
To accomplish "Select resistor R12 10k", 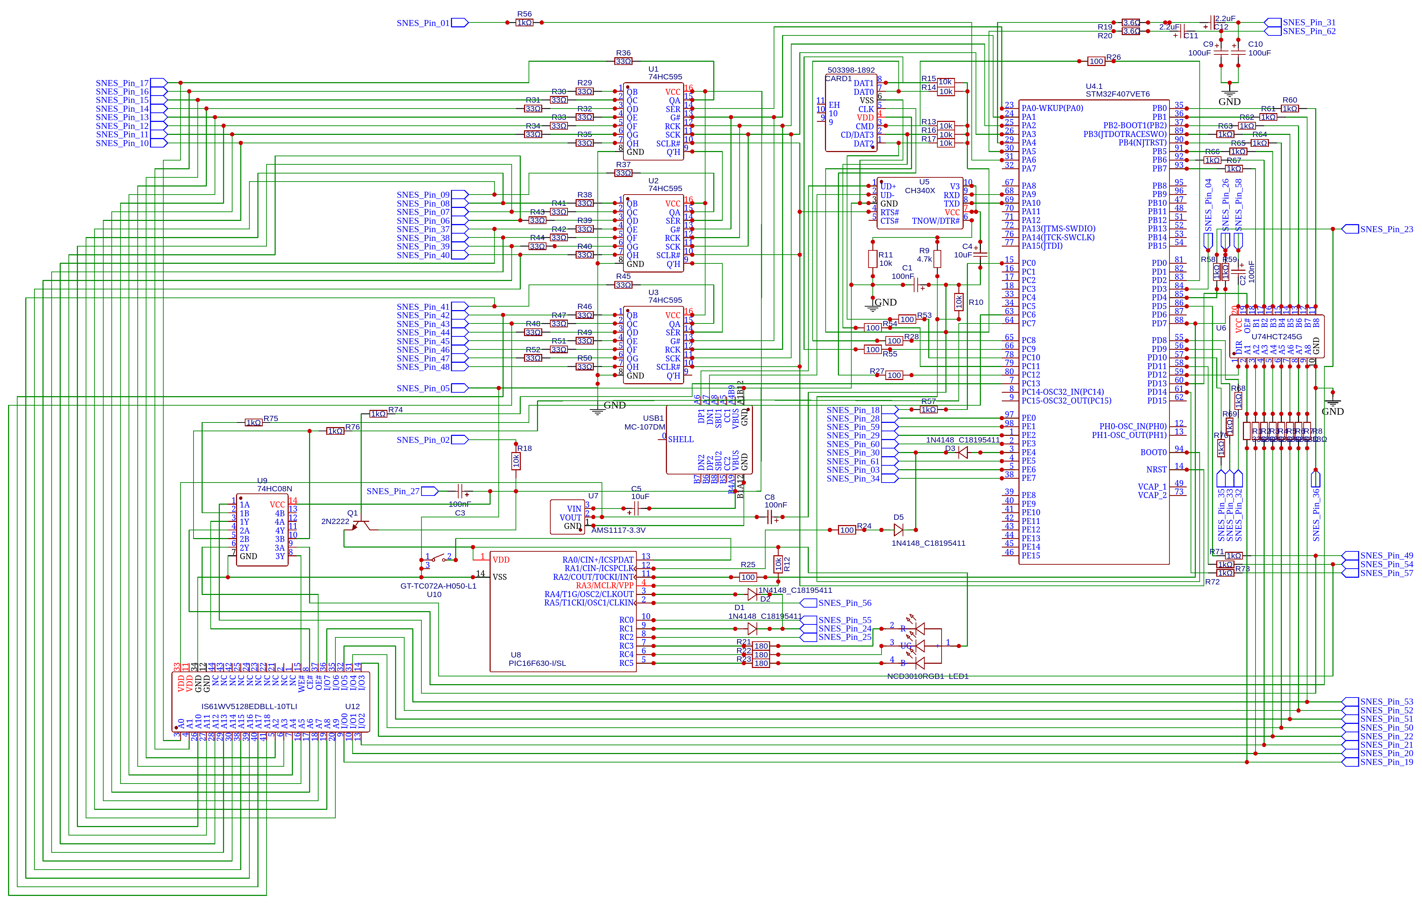I will 778,564.
